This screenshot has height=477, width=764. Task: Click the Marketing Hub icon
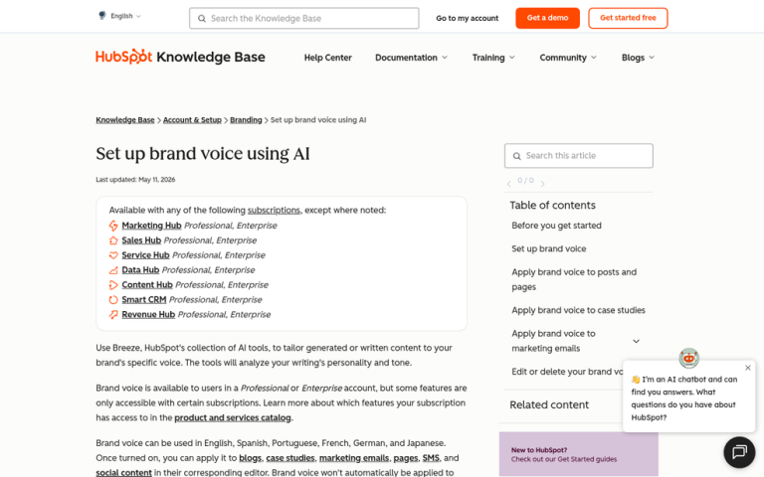[113, 226]
